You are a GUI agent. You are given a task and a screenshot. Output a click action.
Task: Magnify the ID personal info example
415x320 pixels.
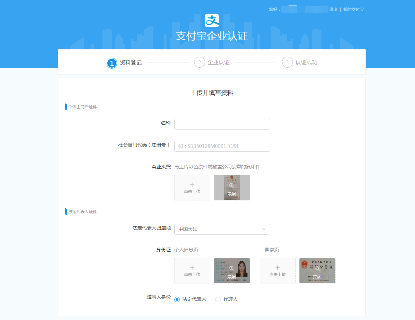tap(232, 268)
